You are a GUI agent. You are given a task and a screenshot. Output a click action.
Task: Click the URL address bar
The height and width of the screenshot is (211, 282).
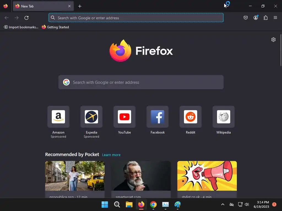click(136, 18)
